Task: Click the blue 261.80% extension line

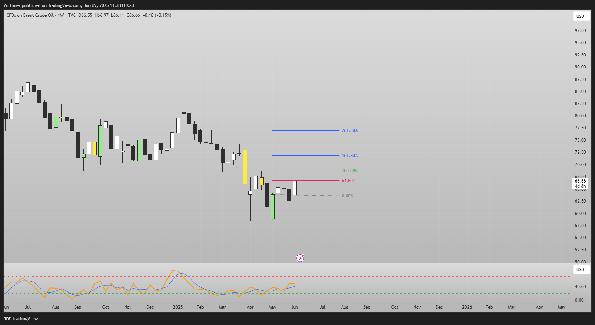Action: pos(305,130)
